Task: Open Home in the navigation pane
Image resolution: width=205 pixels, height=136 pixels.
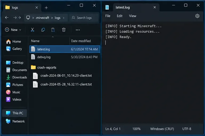Action: tap(13, 41)
